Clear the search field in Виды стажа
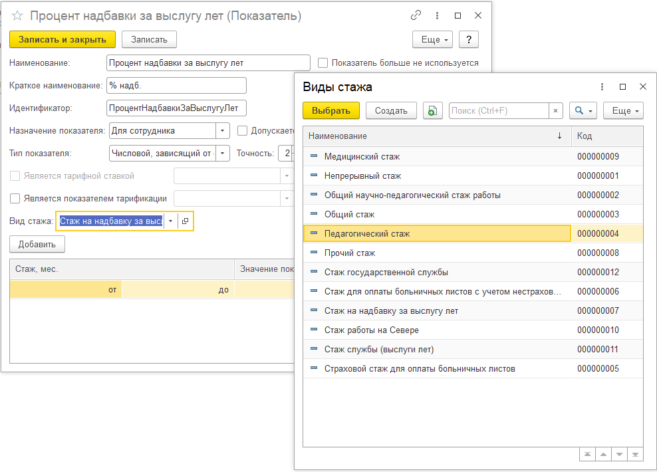Viewport: 657px width, 472px height. point(555,110)
